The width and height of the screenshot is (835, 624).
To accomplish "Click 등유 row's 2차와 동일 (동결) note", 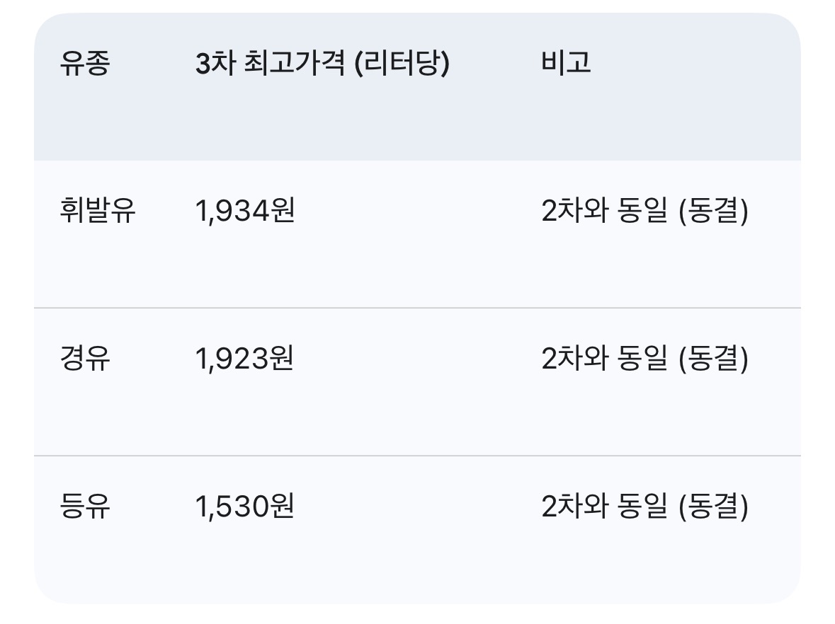I will point(645,506).
